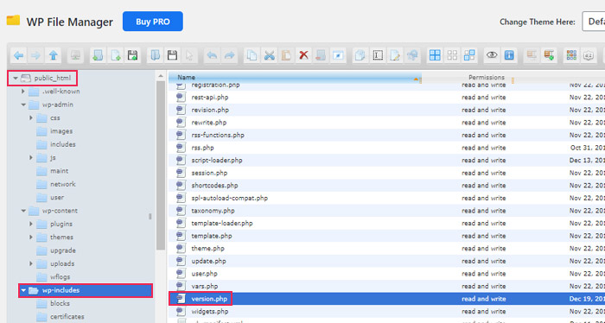Screen dimensions: 605x323
Task: Click the cut (scissors) icon
Action: pyautogui.click(x=269, y=55)
